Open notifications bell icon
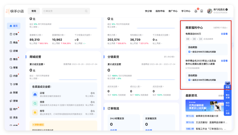The height and width of the screenshot is (135, 238). click(x=196, y=11)
